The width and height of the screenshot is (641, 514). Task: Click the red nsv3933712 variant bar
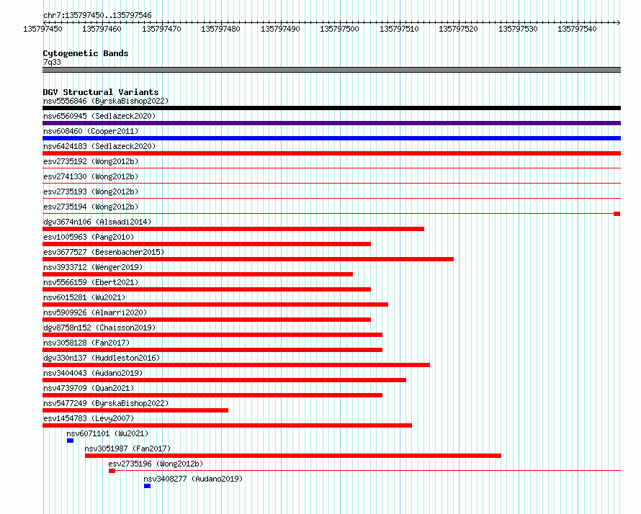198,274
